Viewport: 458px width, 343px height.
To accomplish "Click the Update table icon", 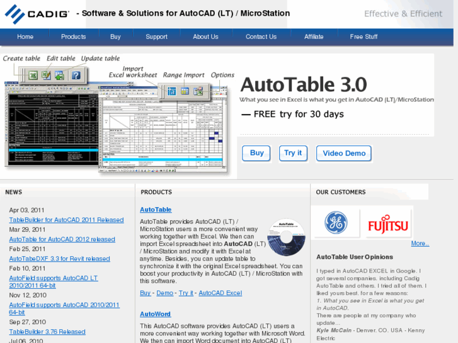I will coord(60,76).
